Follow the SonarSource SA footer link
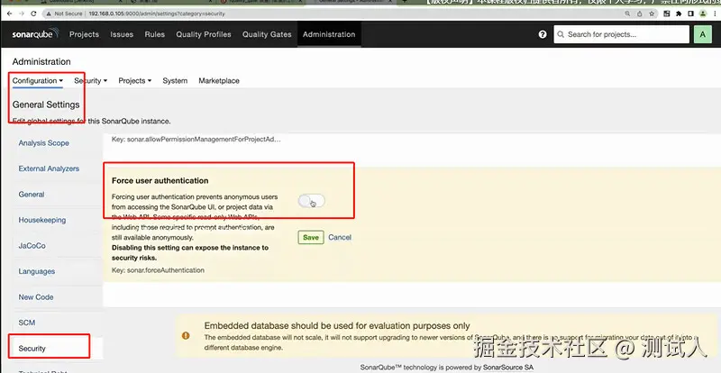This screenshot has width=721, height=373. 508,368
